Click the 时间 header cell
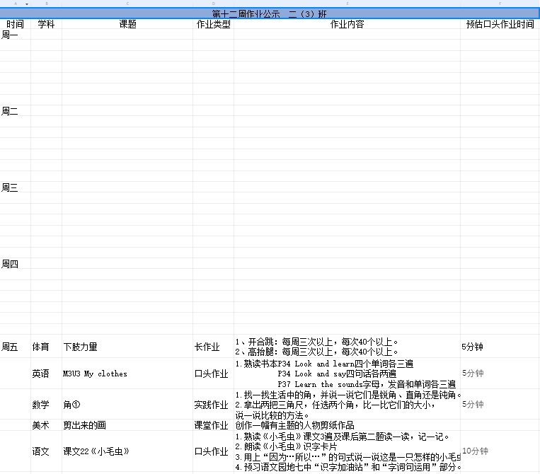Viewport: 540px width, 474px height. click(x=15, y=24)
